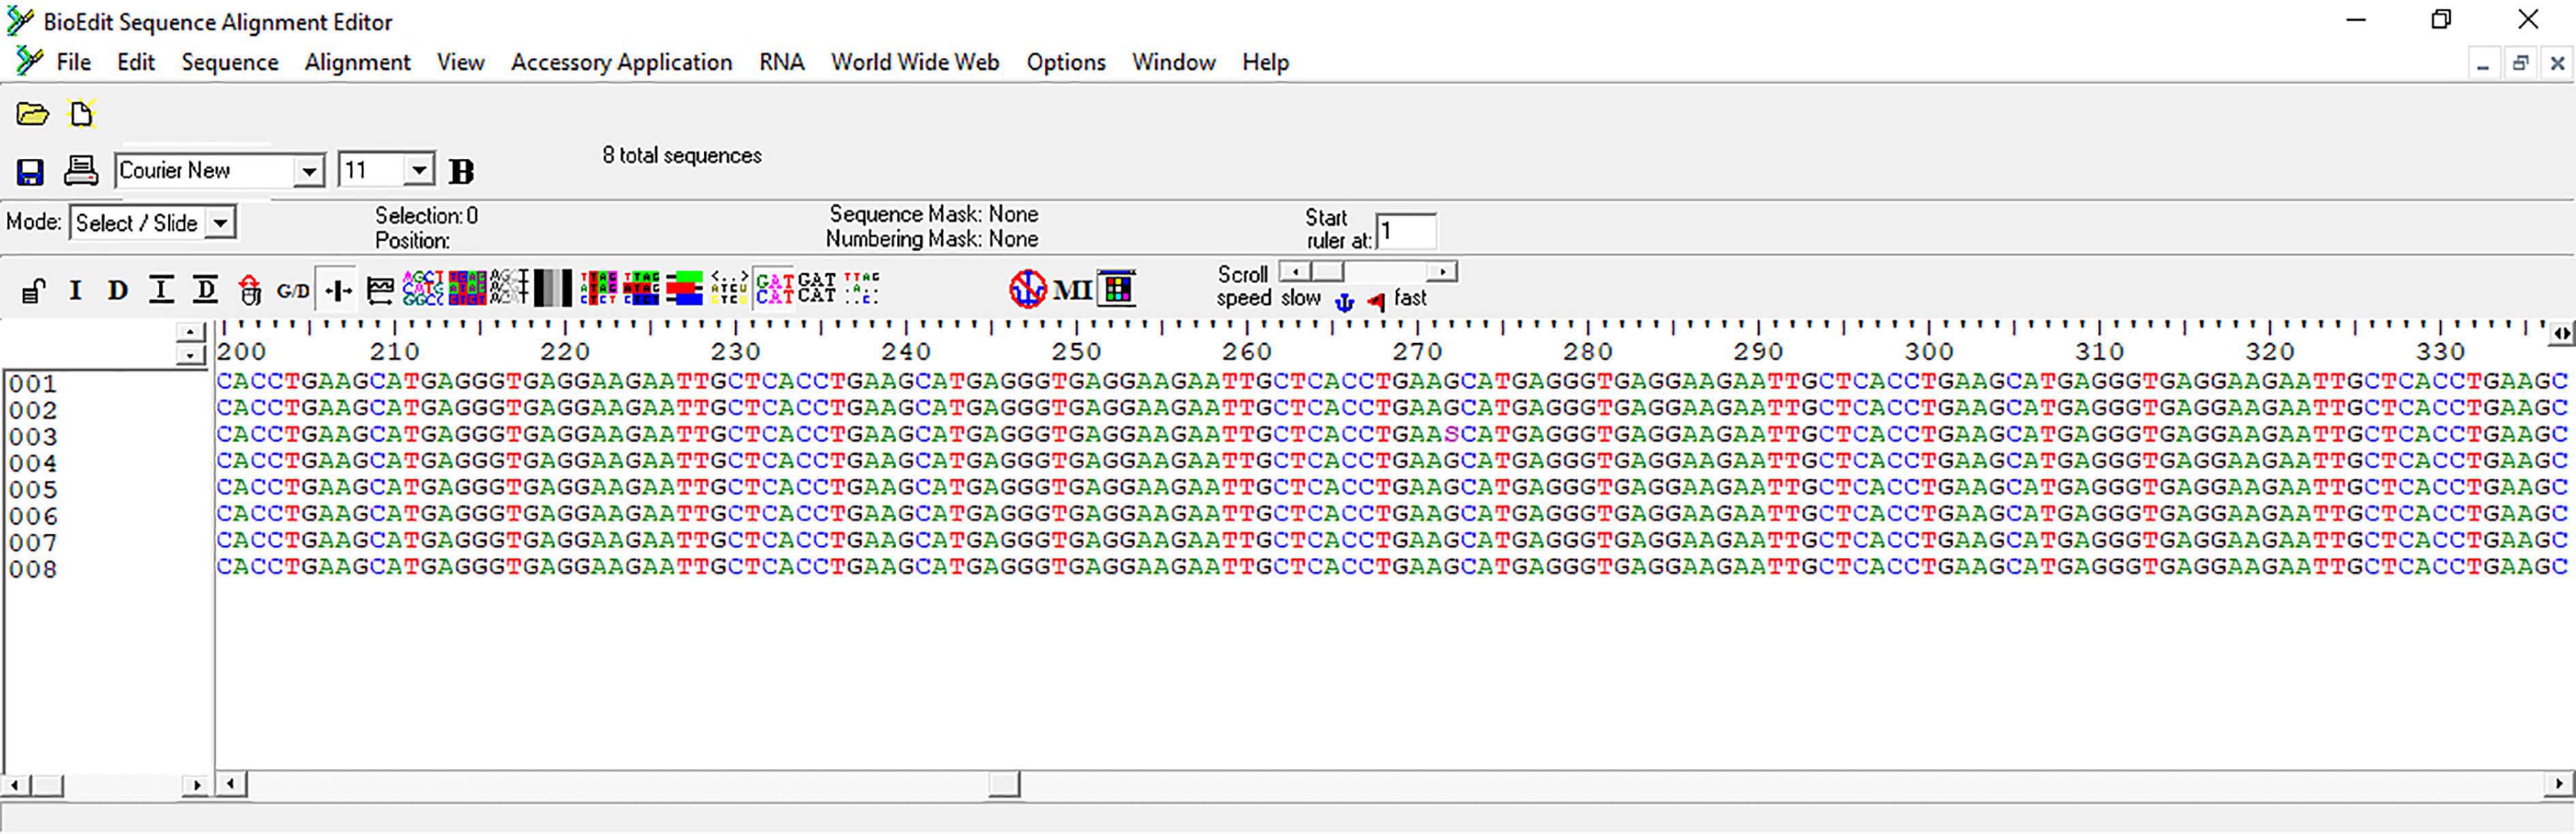
Task: Click the lock/unlock sequences icon
Action: [33, 291]
